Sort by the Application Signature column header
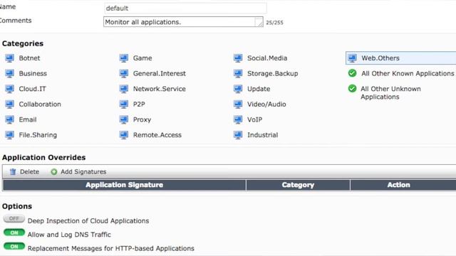Image resolution: width=456 pixels, height=256 pixels. (x=124, y=185)
